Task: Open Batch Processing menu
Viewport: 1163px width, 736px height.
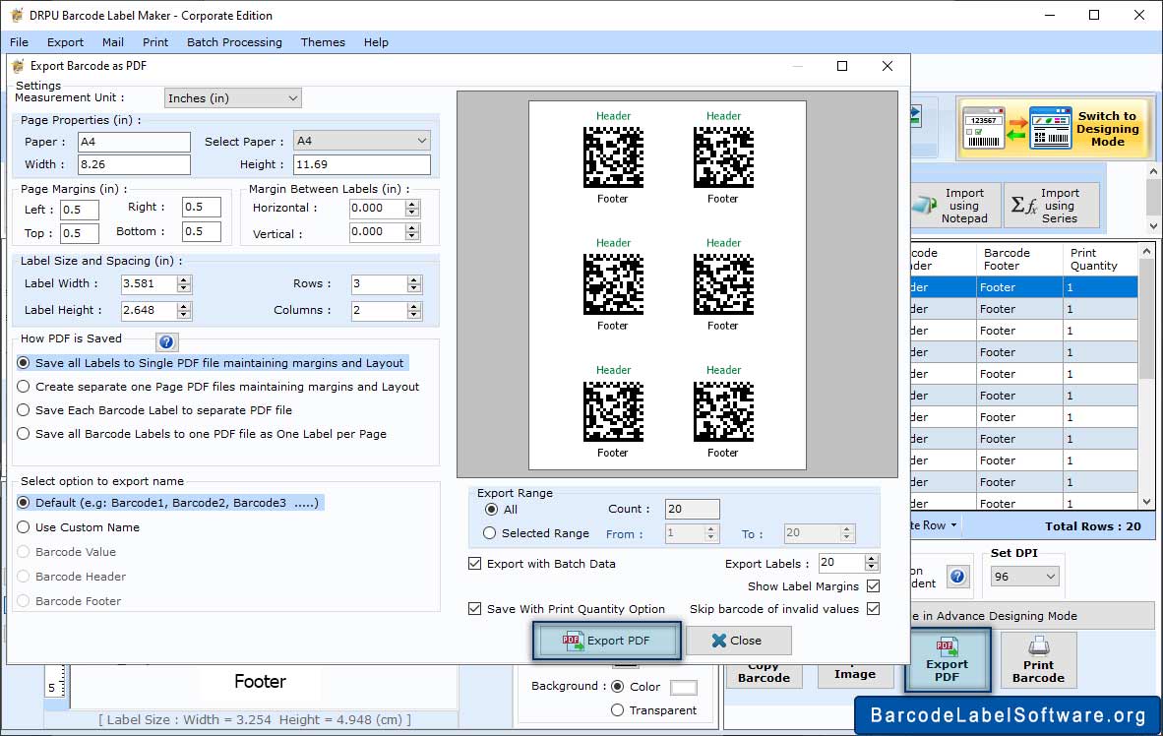Action: [x=234, y=42]
